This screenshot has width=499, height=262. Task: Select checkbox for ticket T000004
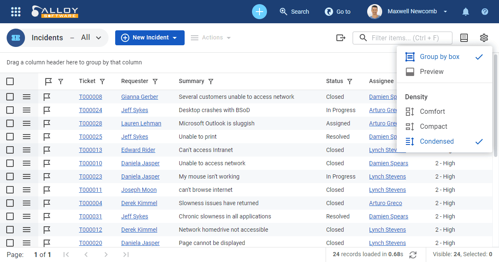pyautogui.click(x=10, y=203)
